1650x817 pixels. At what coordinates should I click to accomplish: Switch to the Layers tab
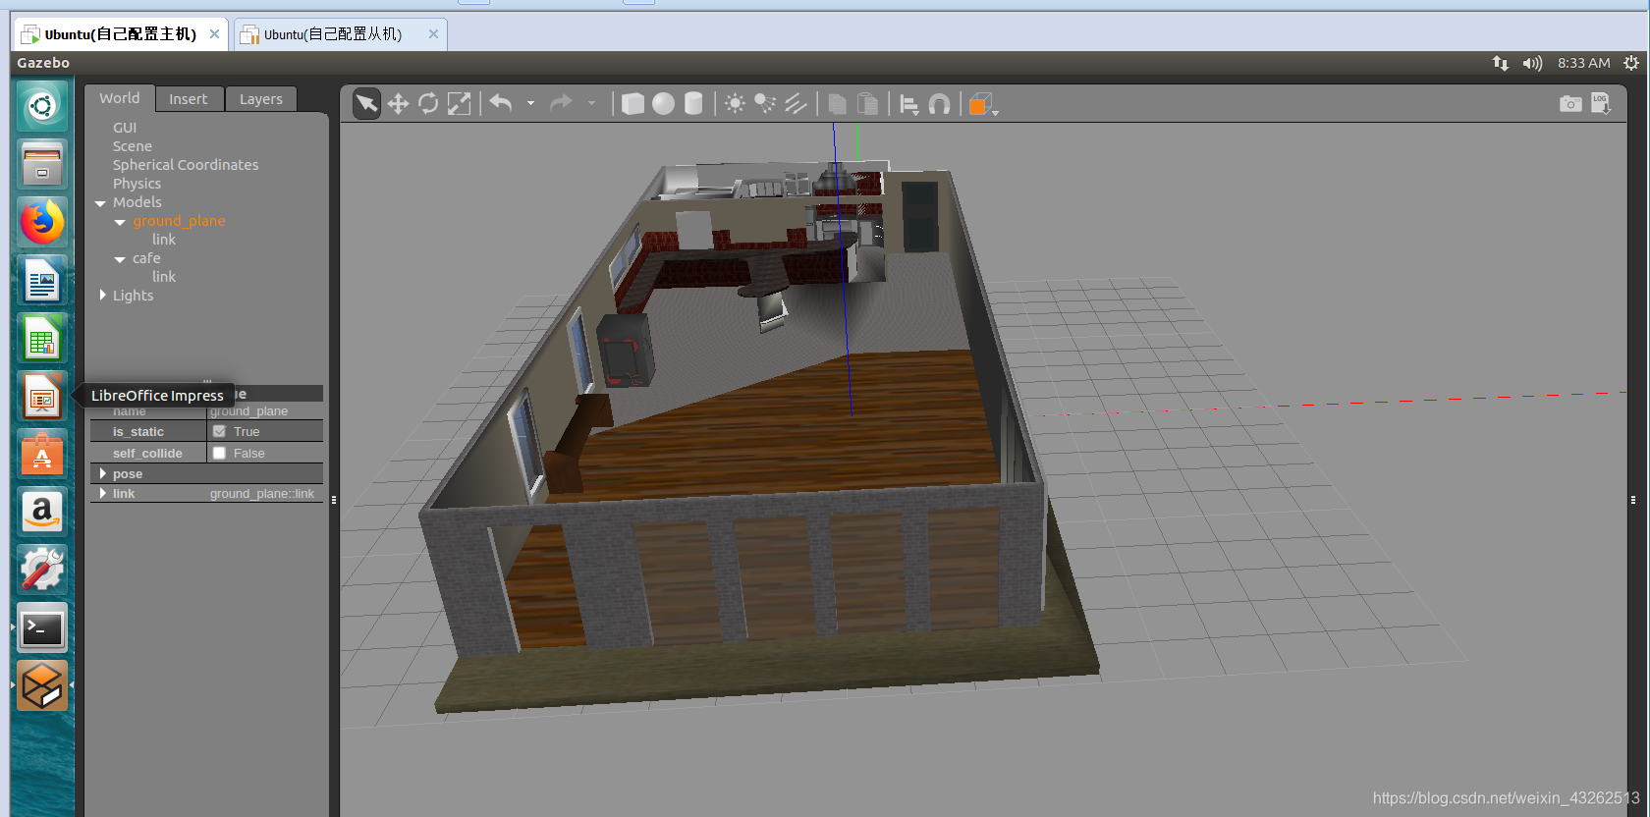tap(261, 99)
